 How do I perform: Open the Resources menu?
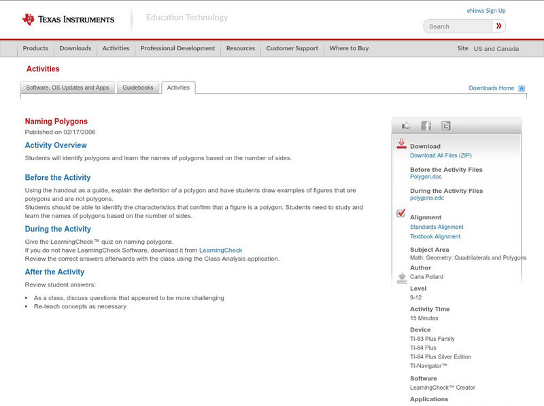(241, 48)
